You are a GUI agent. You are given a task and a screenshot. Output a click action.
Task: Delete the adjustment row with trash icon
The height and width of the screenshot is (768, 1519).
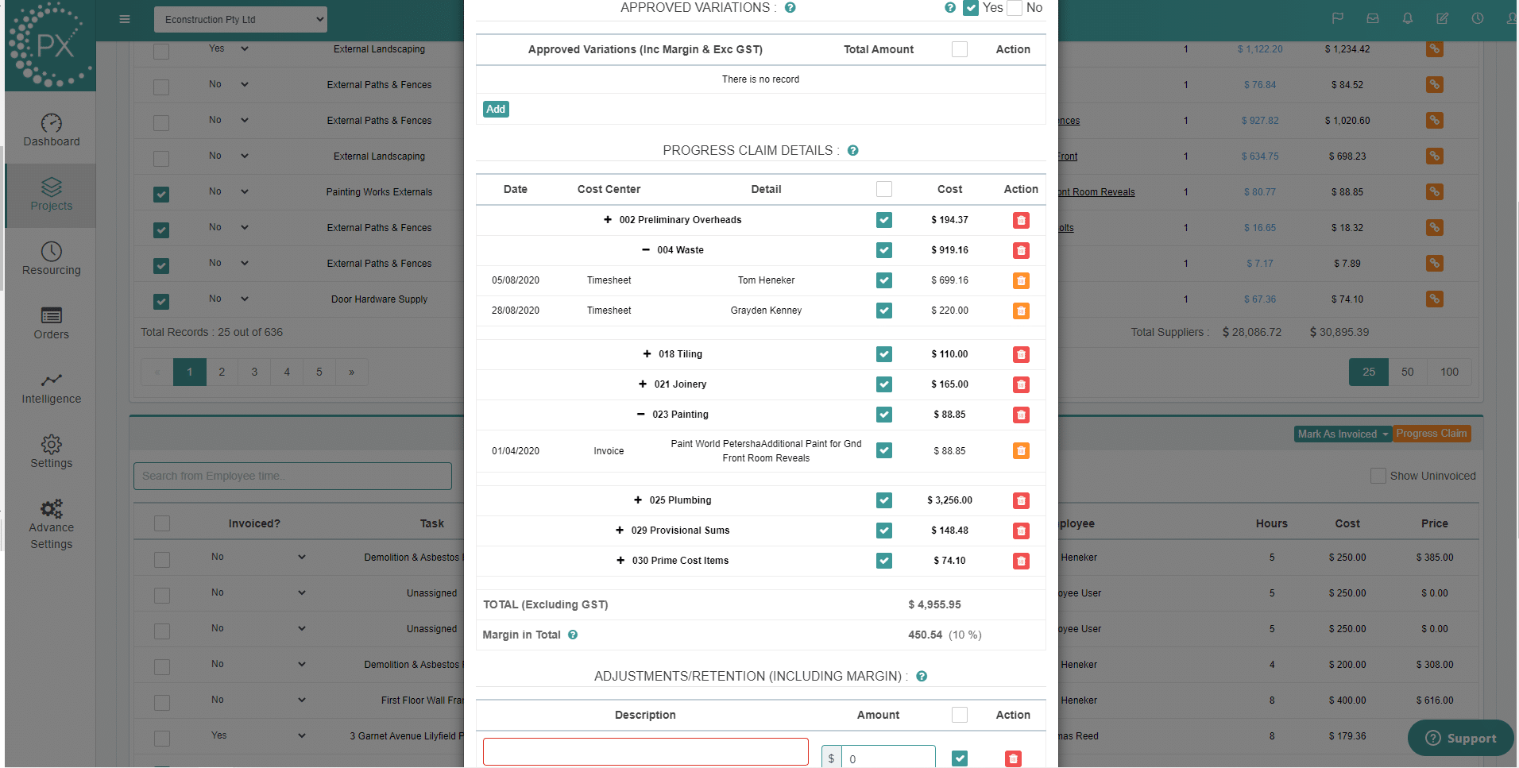(x=1013, y=759)
